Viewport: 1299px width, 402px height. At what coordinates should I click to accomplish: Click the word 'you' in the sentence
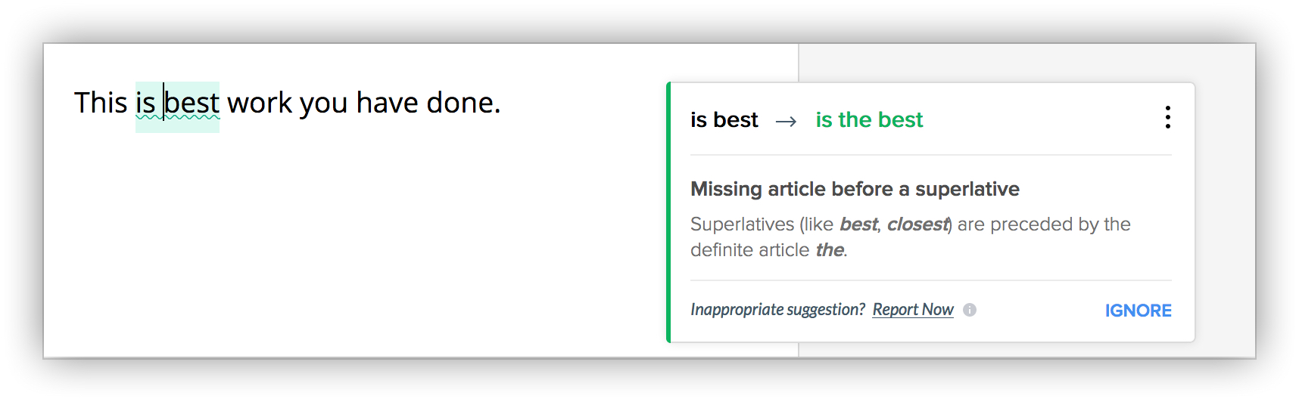click(323, 104)
